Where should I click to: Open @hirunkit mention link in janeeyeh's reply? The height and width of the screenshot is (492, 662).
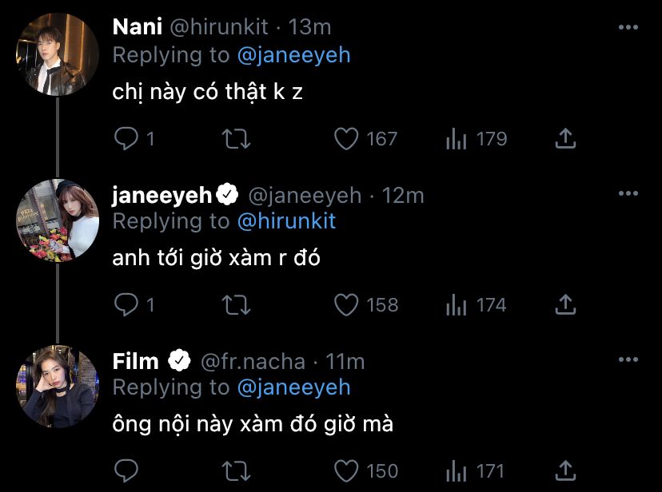286,221
